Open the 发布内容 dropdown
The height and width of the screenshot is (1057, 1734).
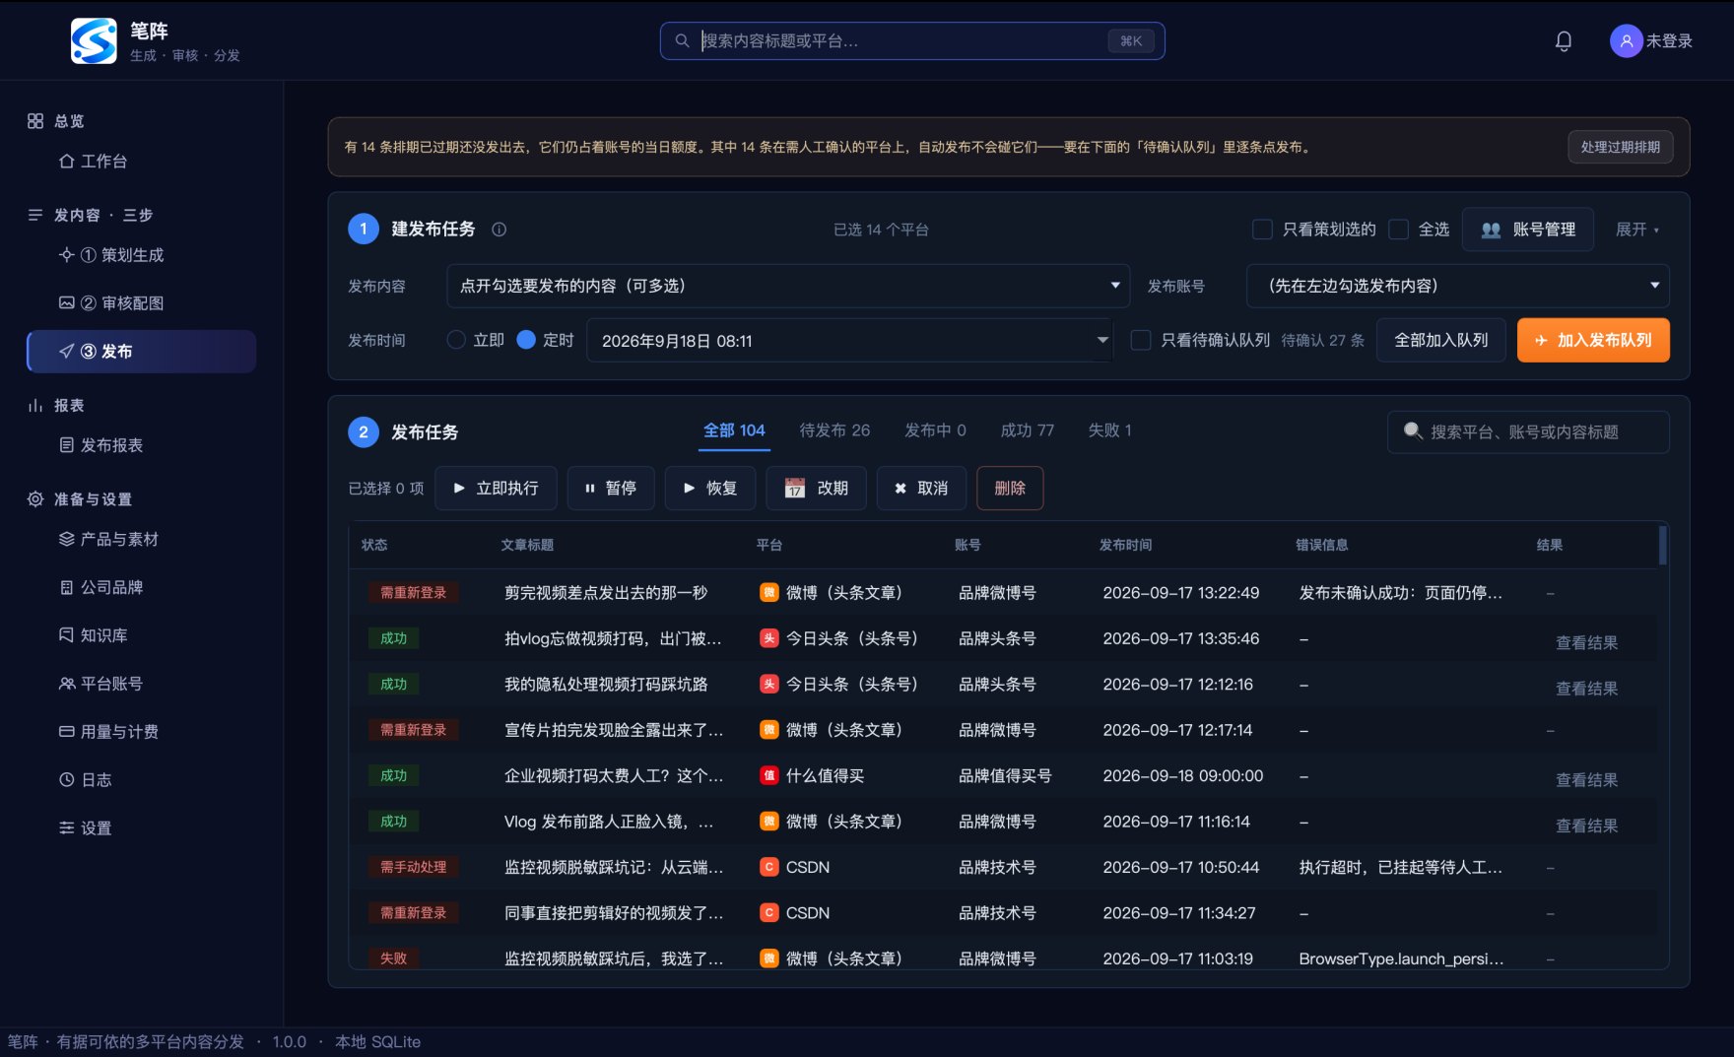pos(788,286)
